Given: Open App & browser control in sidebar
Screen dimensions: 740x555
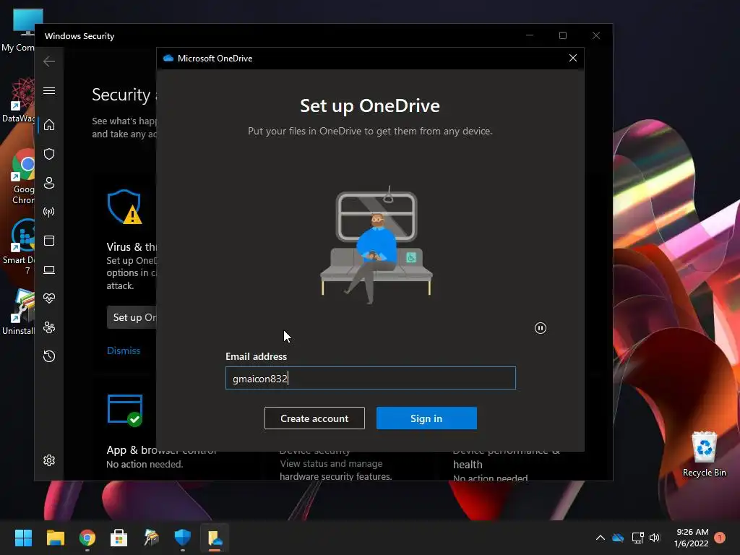Looking at the screenshot, I should (49, 241).
